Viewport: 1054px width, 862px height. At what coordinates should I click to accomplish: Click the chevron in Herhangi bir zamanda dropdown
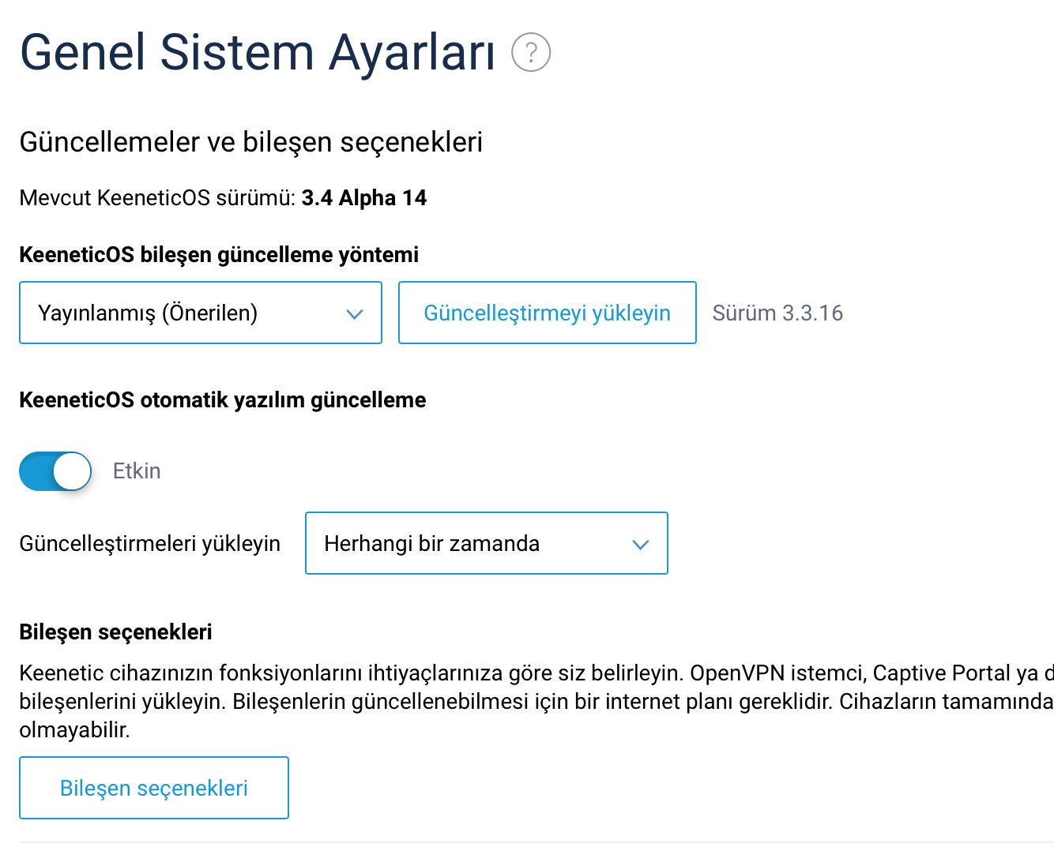click(641, 544)
